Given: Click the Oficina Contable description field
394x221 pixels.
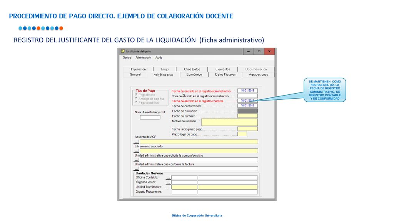Looking at the screenshot, I should tap(228, 178).
